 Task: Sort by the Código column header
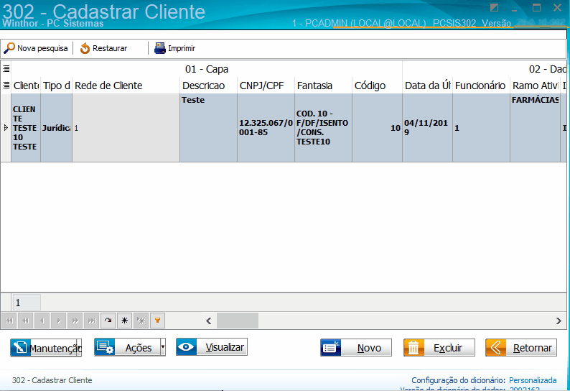(377, 86)
